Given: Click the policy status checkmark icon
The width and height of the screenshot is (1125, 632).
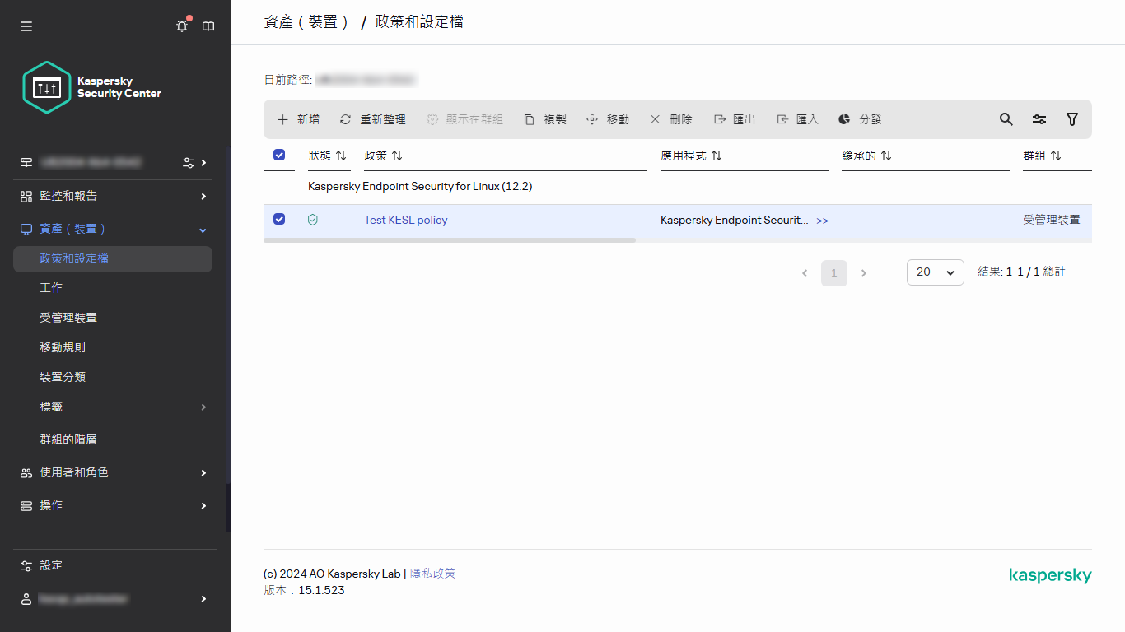Looking at the screenshot, I should [x=313, y=220].
